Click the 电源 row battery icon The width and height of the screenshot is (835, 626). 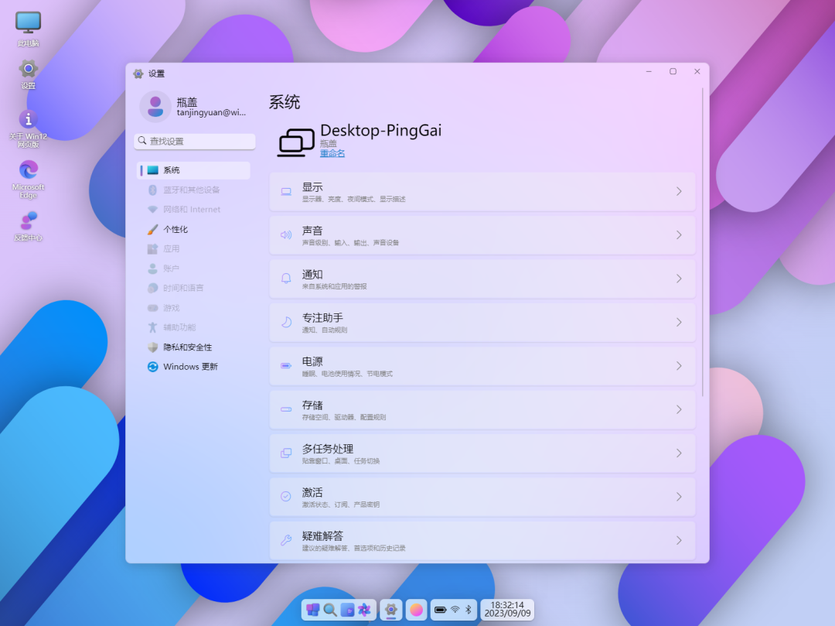click(x=286, y=366)
